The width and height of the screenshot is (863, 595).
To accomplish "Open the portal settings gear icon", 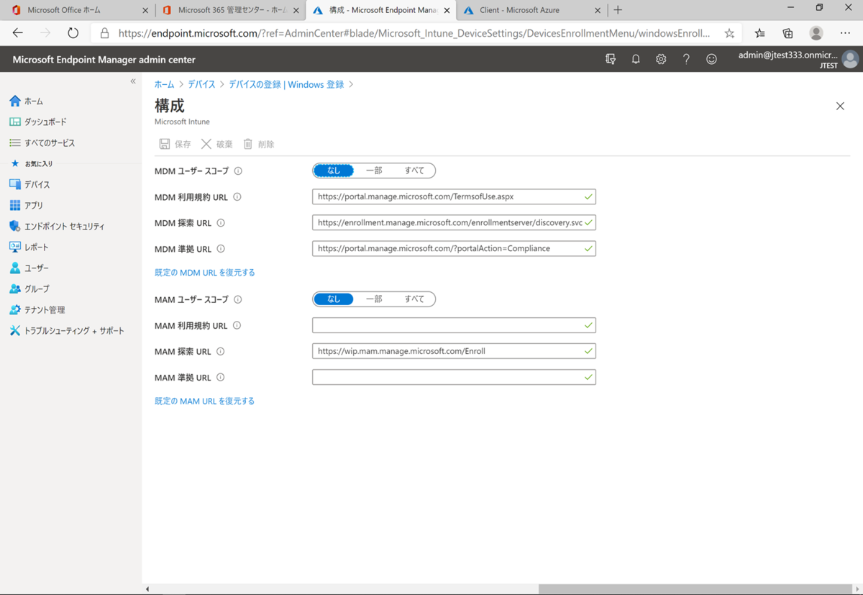I will click(x=661, y=59).
